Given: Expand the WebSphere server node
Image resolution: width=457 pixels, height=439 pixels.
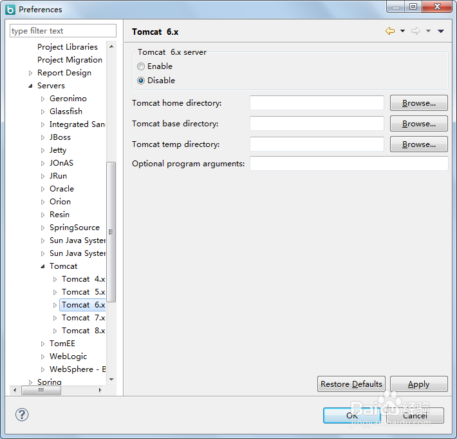Looking at the screenshot, I should pos(43,369).
